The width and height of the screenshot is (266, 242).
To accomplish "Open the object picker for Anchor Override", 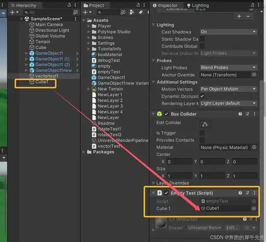I will (254, 75).
